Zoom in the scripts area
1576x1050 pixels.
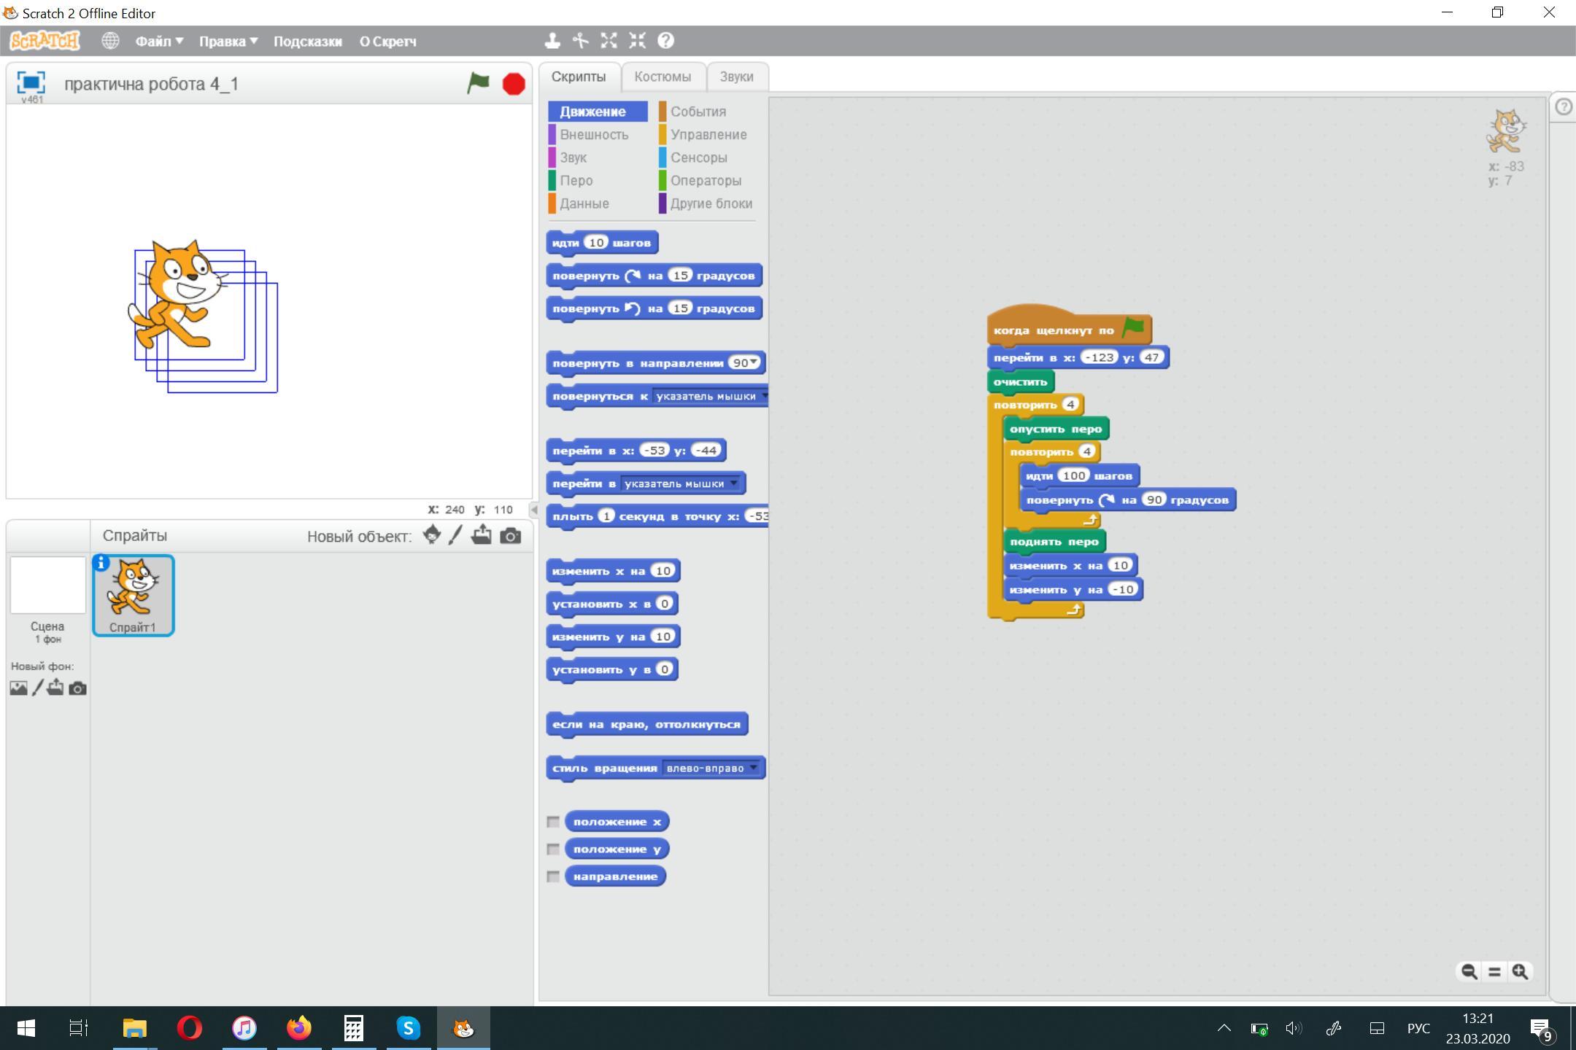tap(1520, 971)
